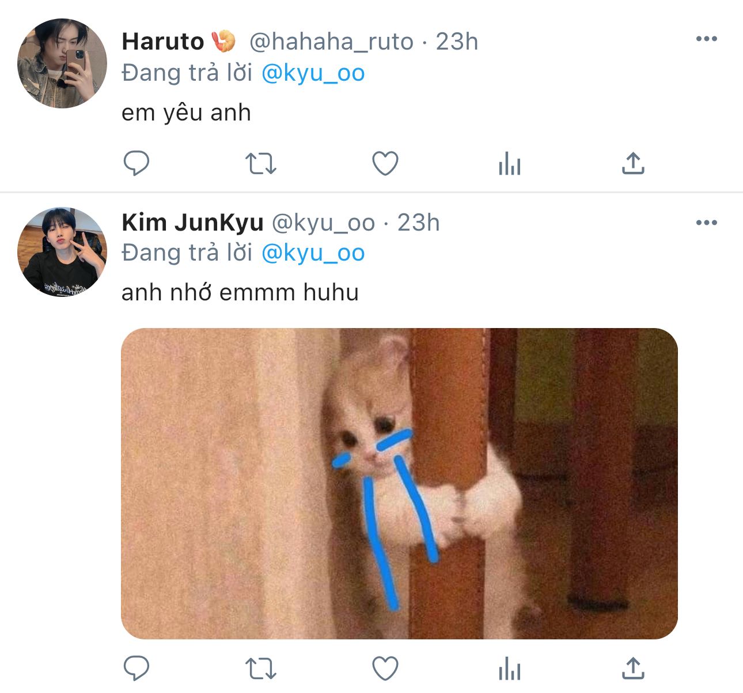743x693 pixels.
Task: Reply to Haruto's tweet
Action: pyautogui.click(x=137, y=163)
